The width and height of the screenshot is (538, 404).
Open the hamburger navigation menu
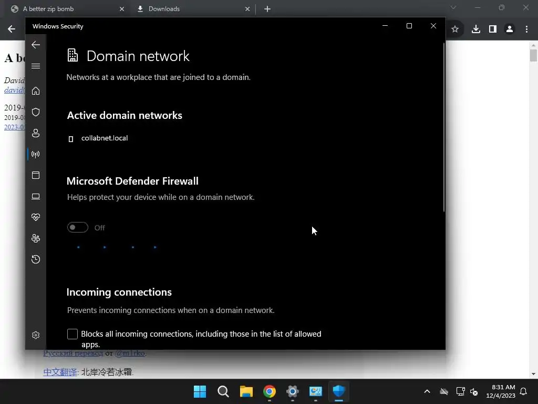[36, 66]
